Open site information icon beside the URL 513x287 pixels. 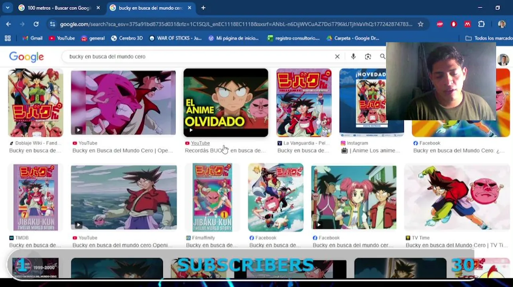[x=52, y=24]
